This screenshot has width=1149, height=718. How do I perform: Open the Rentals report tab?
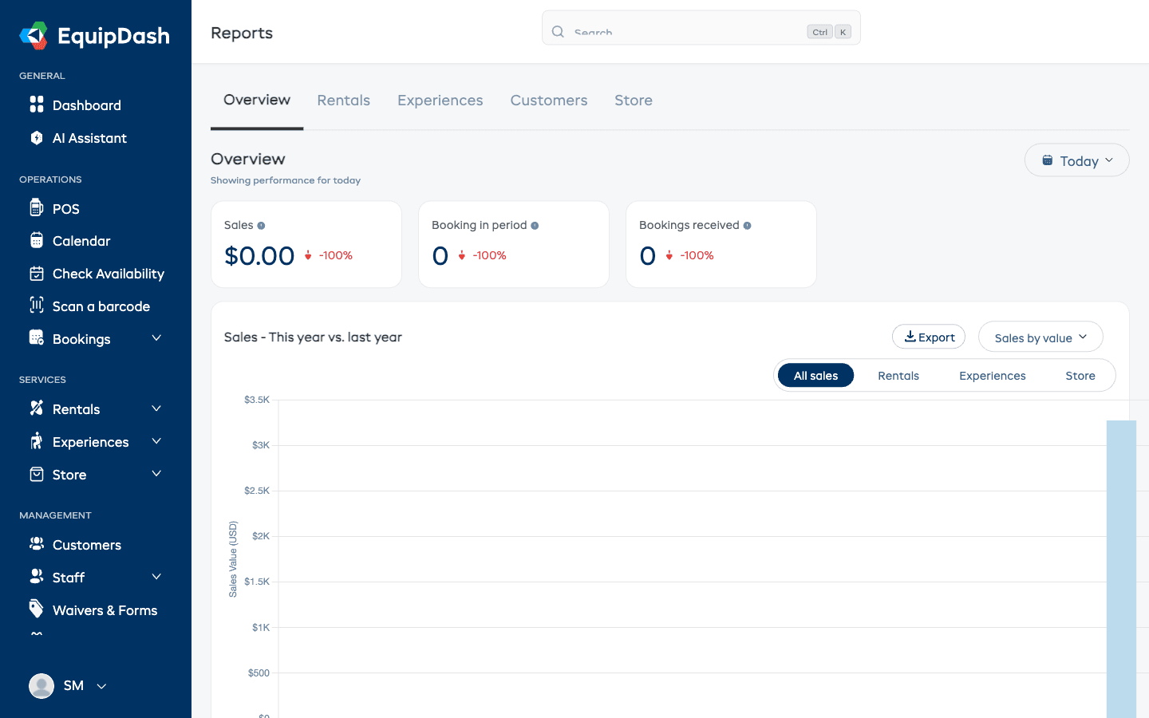click(x=344, y=100)
